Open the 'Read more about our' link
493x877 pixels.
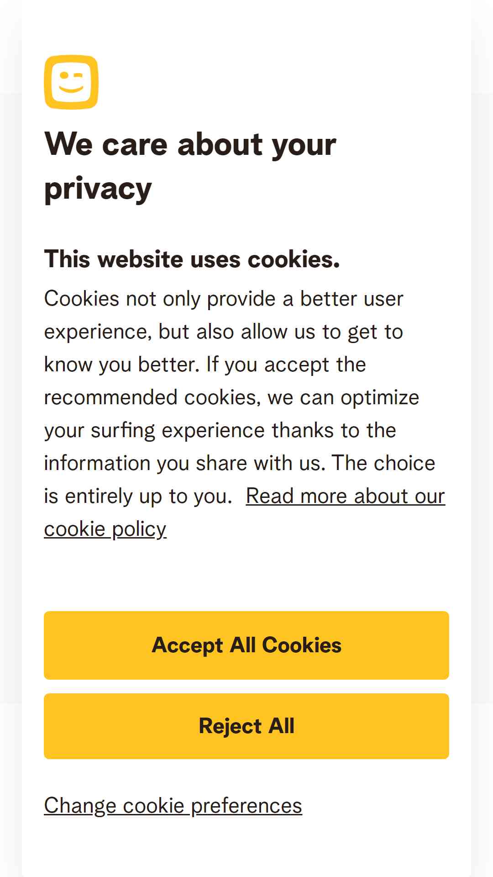pos(345,496)
